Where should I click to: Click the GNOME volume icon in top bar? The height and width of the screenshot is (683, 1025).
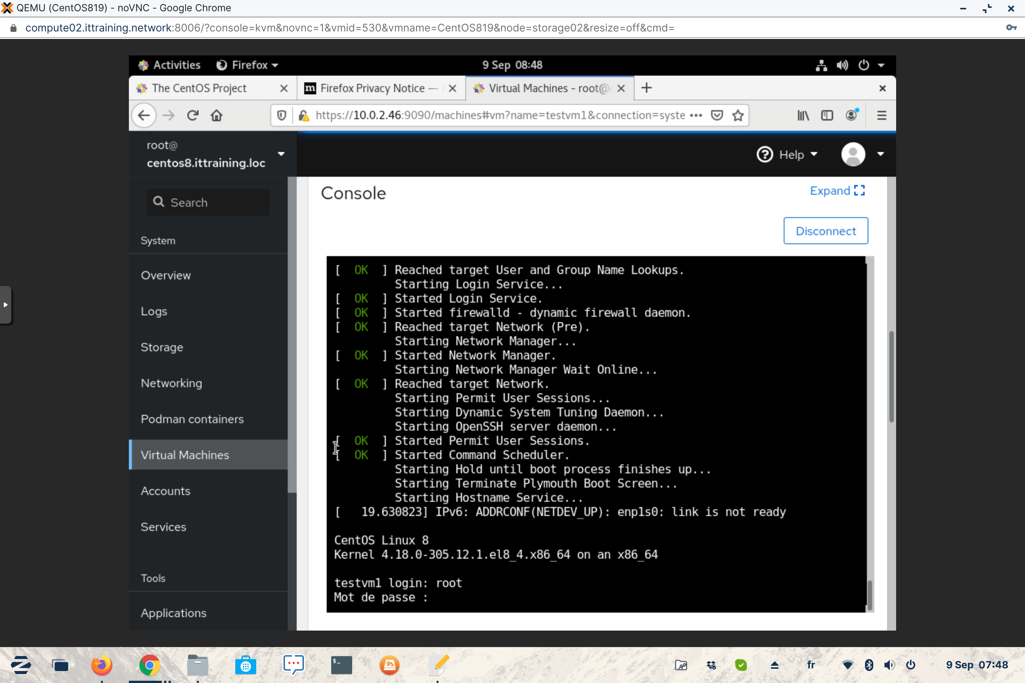tap(842, 65)
